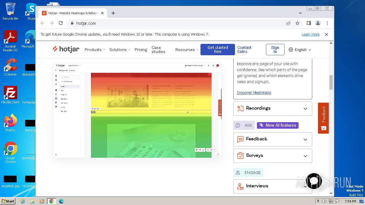This screenshot has width=365, height=205.
Task: Bookmark this page with the star icon
Action: 297,23
